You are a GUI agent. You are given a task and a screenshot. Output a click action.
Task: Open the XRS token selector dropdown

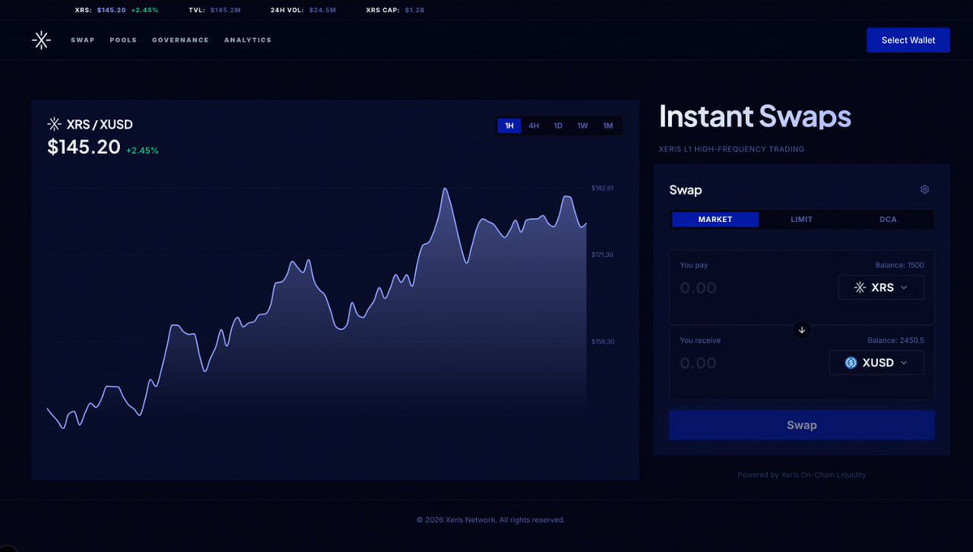tap(881, 287)
